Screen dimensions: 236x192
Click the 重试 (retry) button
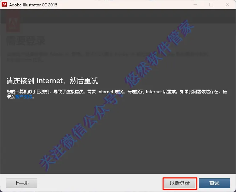click(x=214, y=183)
